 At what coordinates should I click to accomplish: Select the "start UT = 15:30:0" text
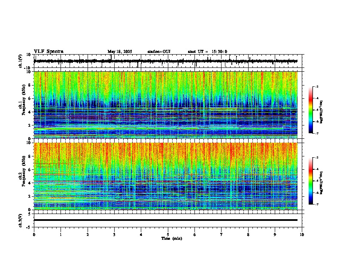[x=207, y=52]
